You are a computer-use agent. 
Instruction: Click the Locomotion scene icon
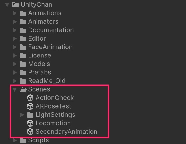click(x=30, y=123)
